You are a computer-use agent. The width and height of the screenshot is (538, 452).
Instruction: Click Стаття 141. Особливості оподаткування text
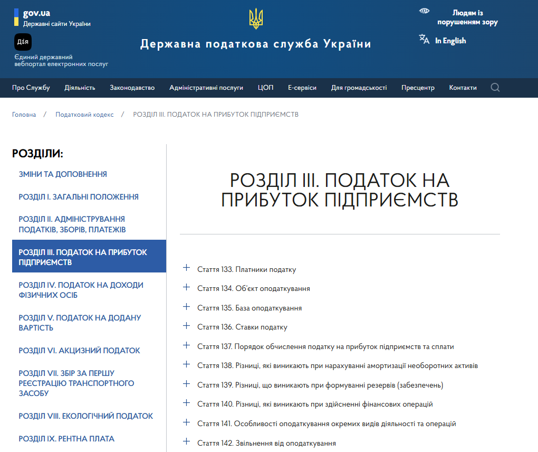click(326, 424)
